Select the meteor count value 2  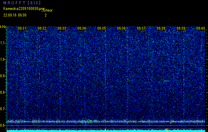46,15
